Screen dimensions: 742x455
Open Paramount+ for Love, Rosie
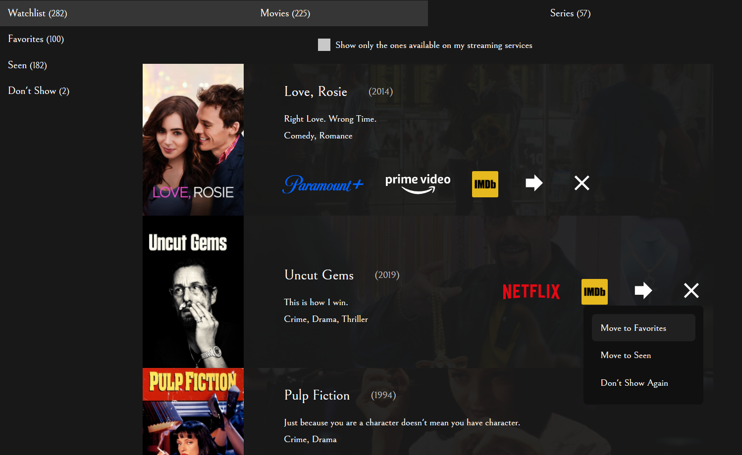(323, 184)
